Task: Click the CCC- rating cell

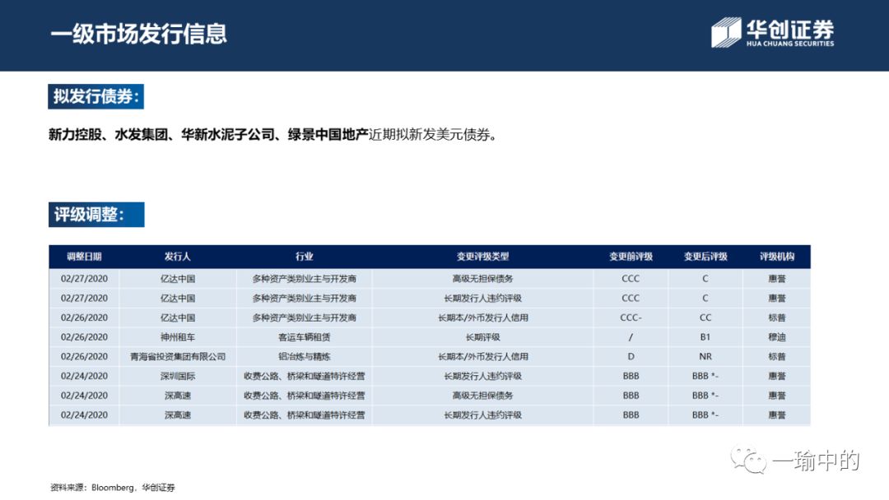Action: click(631, 317)
